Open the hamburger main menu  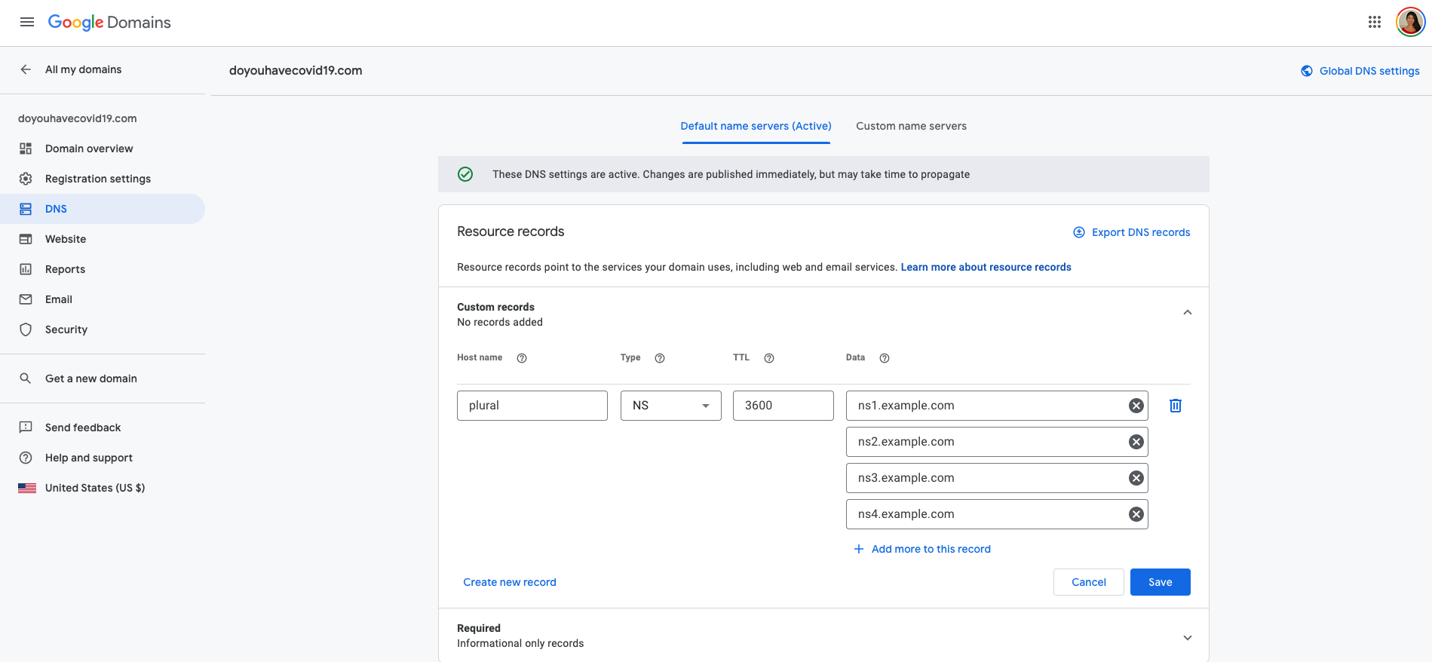27,22
